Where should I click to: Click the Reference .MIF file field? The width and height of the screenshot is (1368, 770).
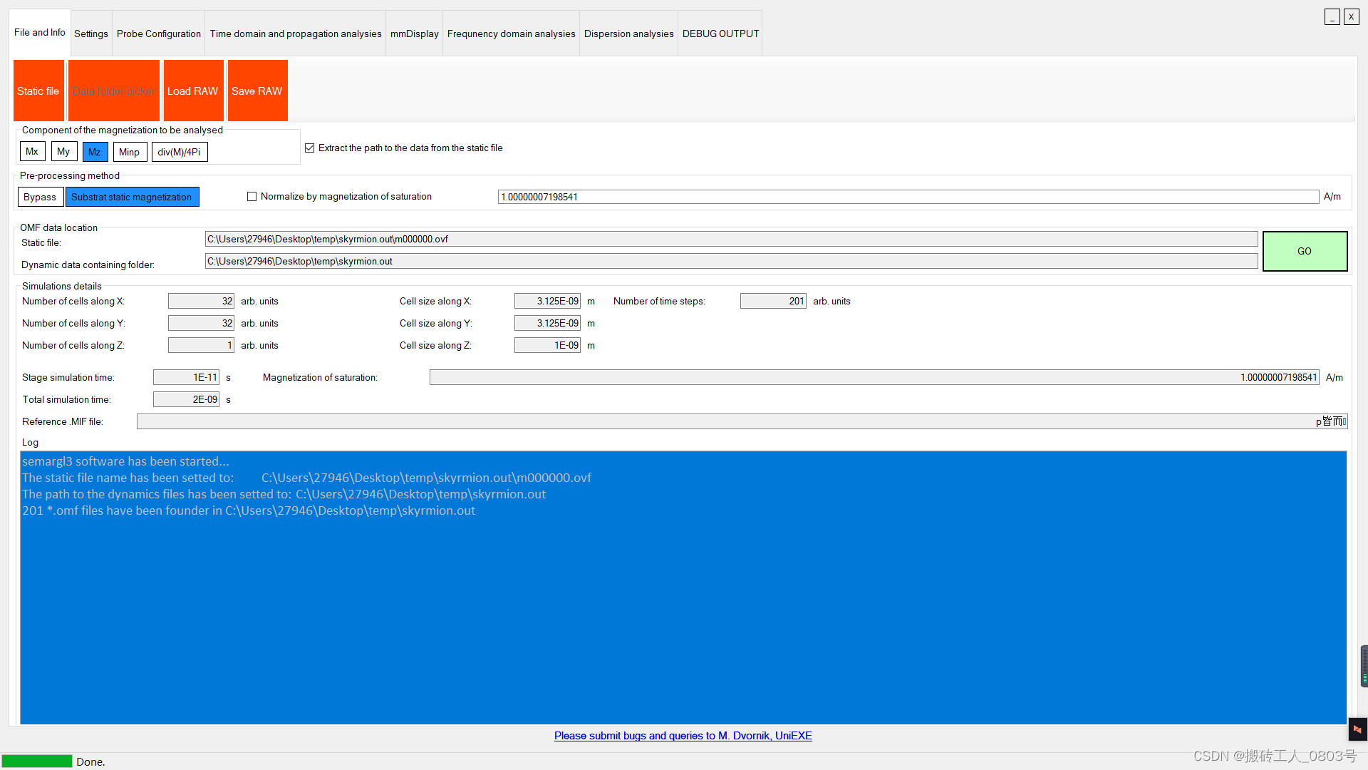pos(742,421)
